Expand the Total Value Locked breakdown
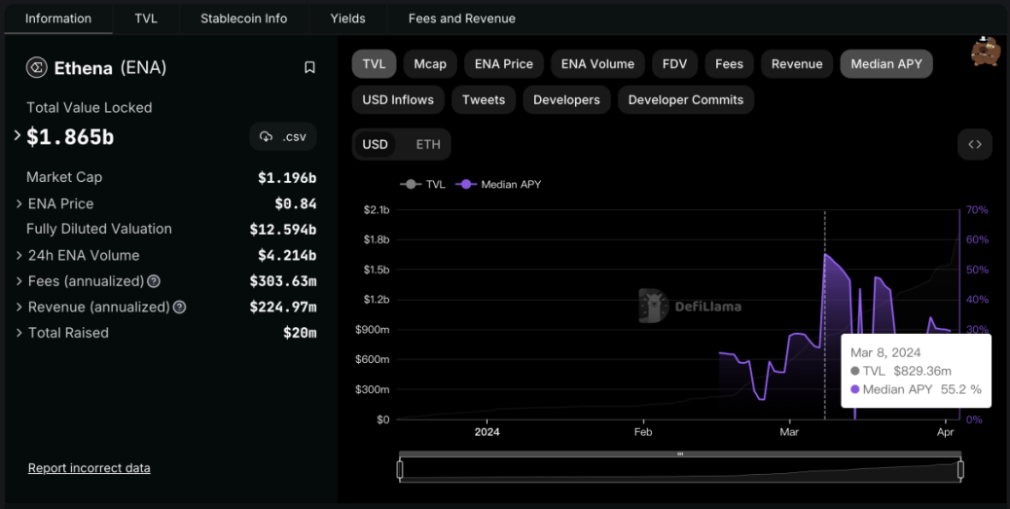The image size is (1010, 509). 18,136
